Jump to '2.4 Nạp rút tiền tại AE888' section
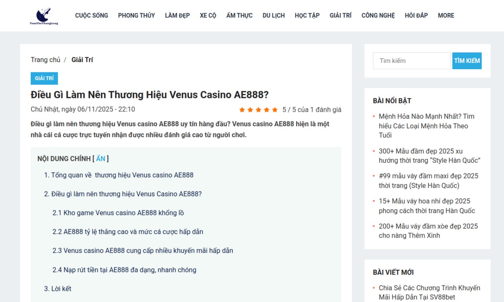Viewport: 504px width, 302px height. click(124, 270)
